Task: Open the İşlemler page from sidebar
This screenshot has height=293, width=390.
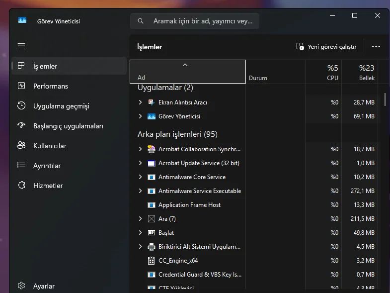Action: [x=69, y=66]
